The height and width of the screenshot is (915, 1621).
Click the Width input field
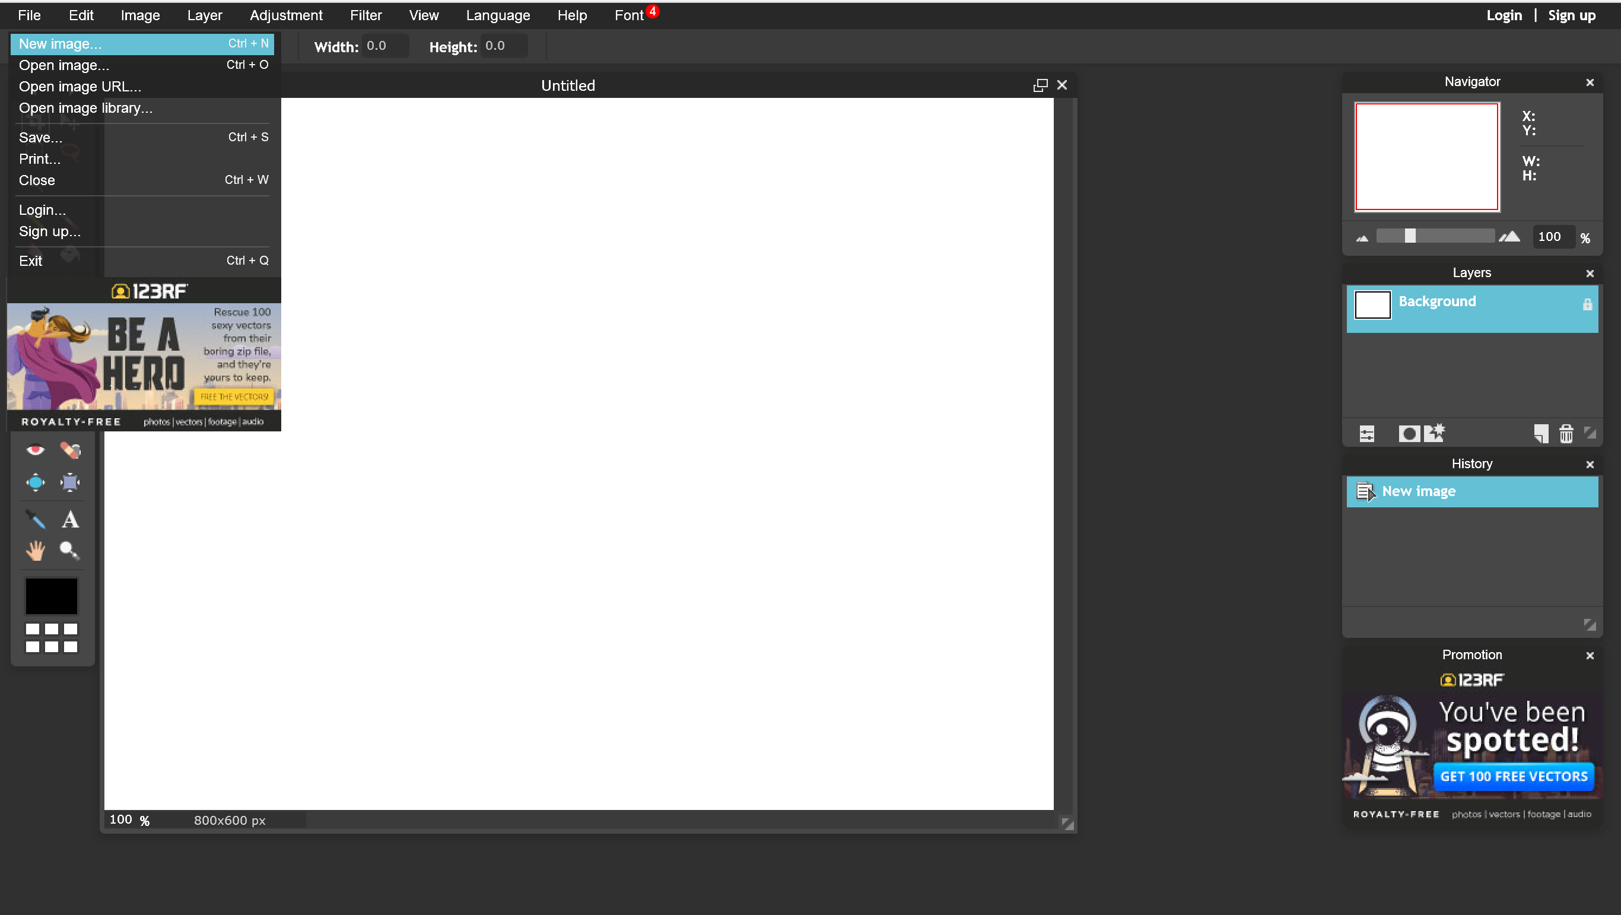coord(385,46)
